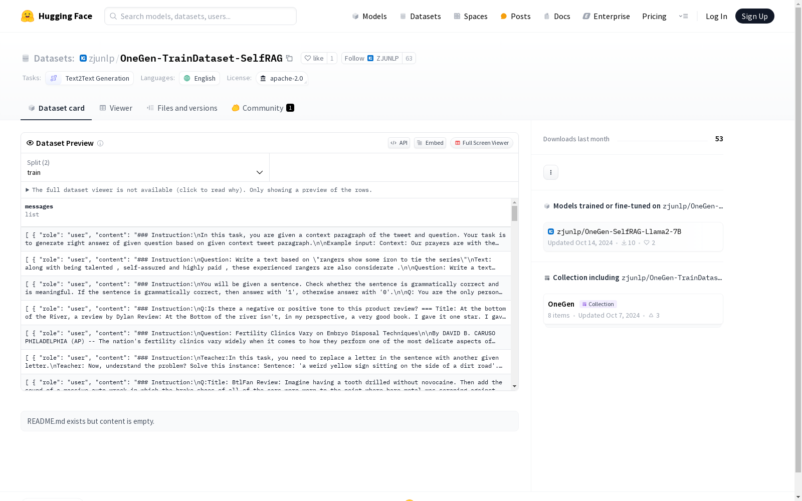Click the follower count 63

(409, 58)
